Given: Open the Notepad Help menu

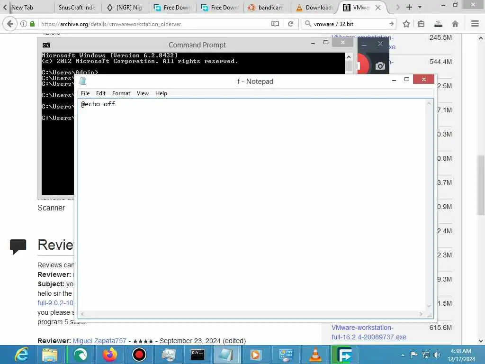Looking at the screenshot, I should [161, 93].
